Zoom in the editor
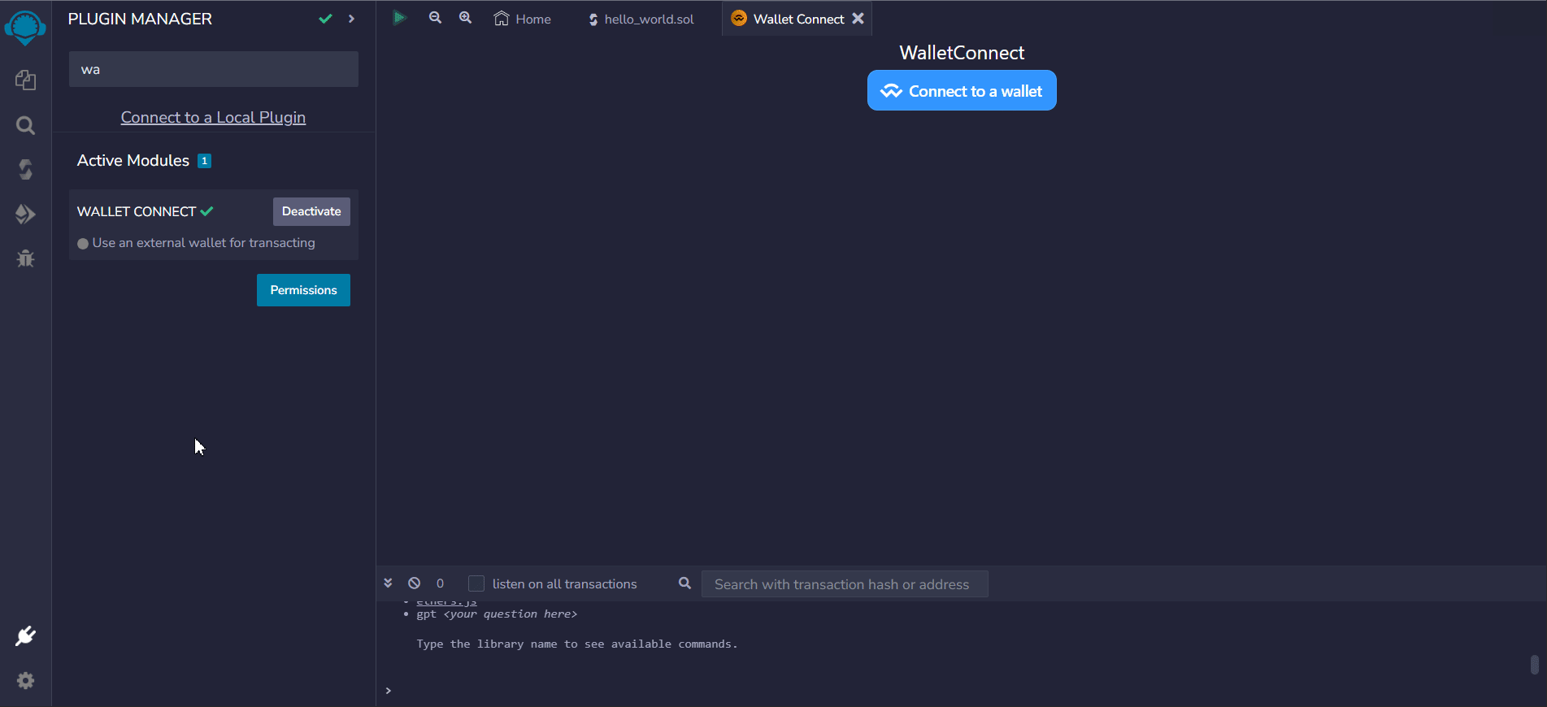 (465, 18)
